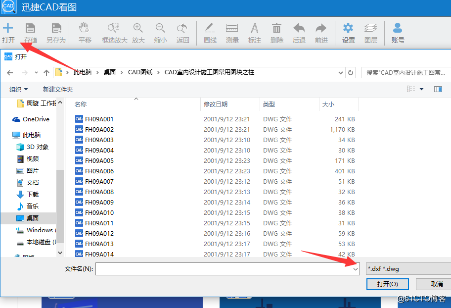Click the 后退 undo arrow icon
The image size is (451, 308).
point(299,28)
